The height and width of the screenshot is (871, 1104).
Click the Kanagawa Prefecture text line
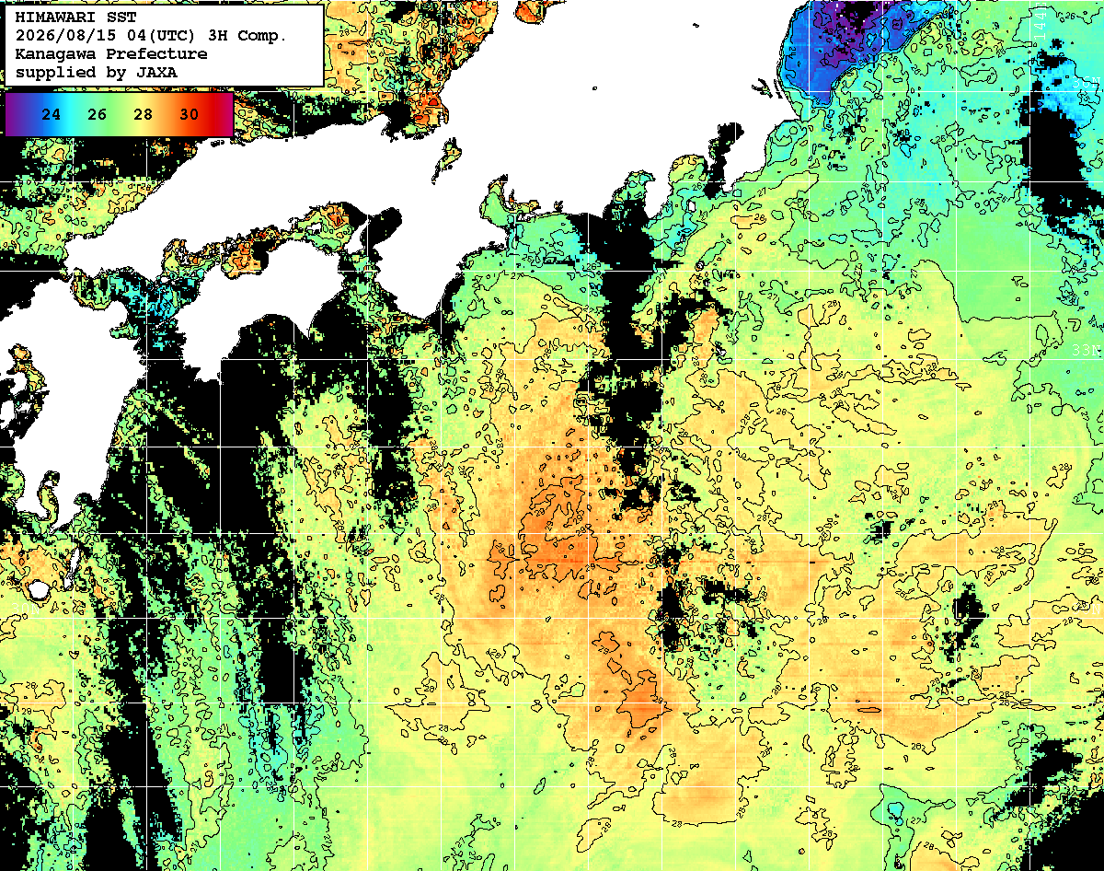pos(111,54)
